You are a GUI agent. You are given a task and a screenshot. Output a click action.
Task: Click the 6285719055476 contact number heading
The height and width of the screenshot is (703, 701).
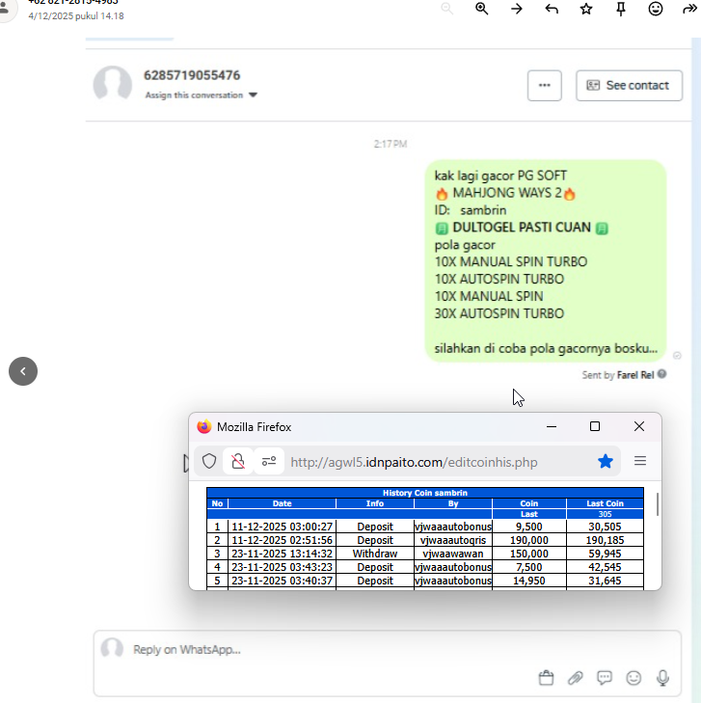click(x=192, y=75)
